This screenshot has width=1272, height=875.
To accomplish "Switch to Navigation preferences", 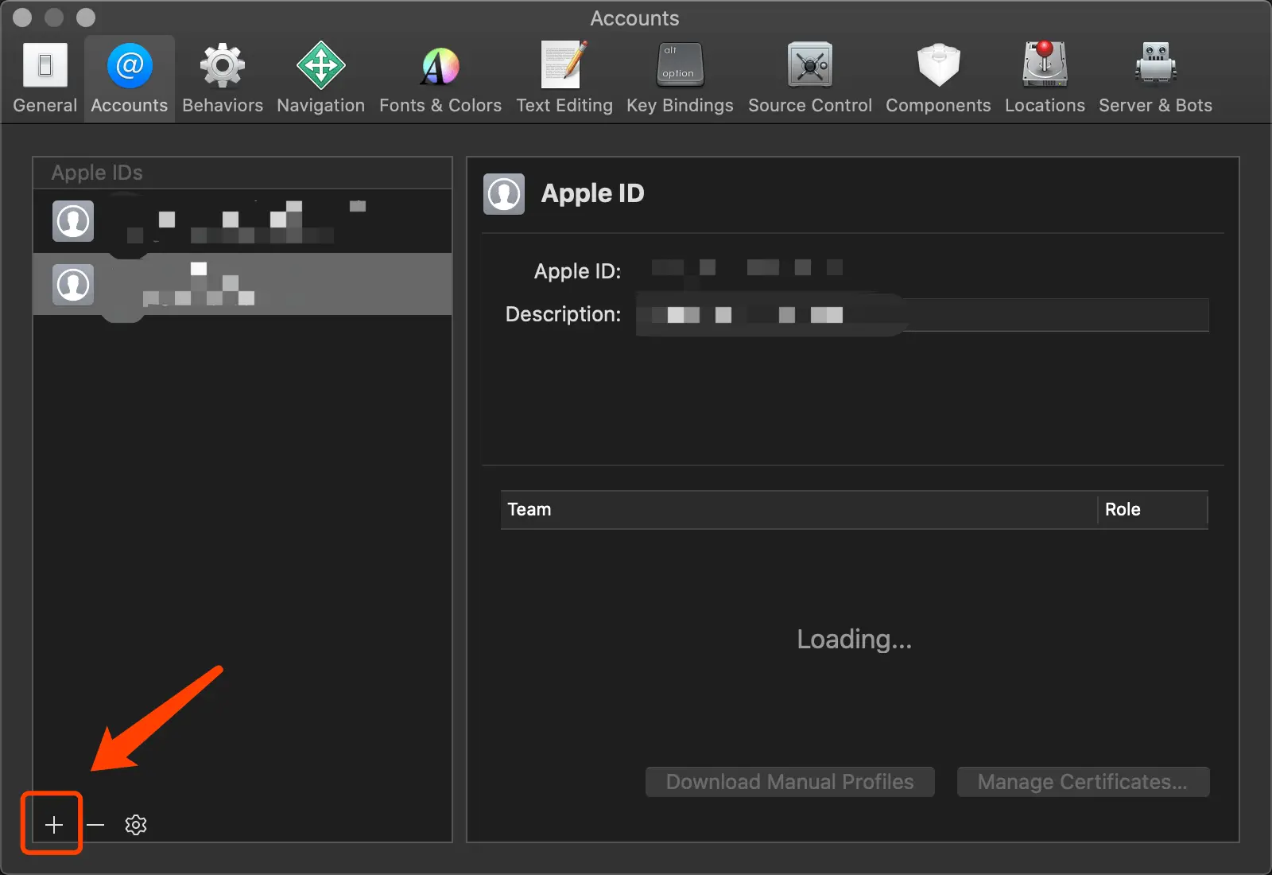I will 321,78.
